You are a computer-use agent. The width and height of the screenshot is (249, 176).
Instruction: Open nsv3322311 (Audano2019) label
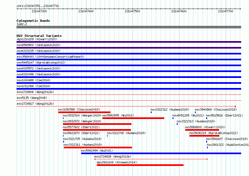click(83, 145)
